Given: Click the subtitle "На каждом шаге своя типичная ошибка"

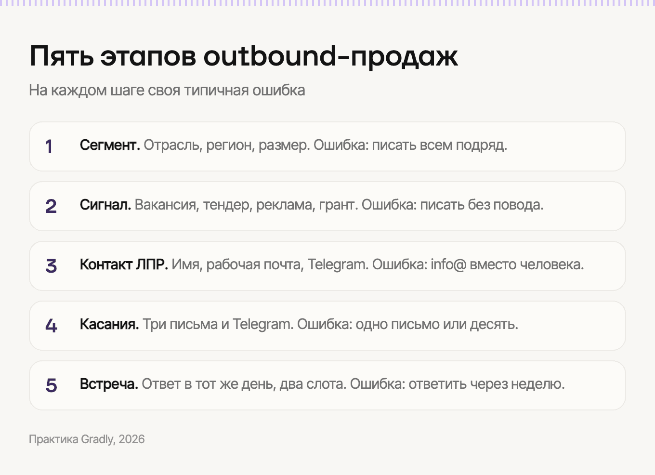Looking at the screenshot, I should coord(167,90).
